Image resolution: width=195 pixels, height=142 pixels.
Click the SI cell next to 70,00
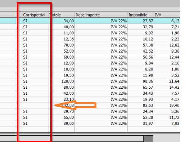click(35, 45)
